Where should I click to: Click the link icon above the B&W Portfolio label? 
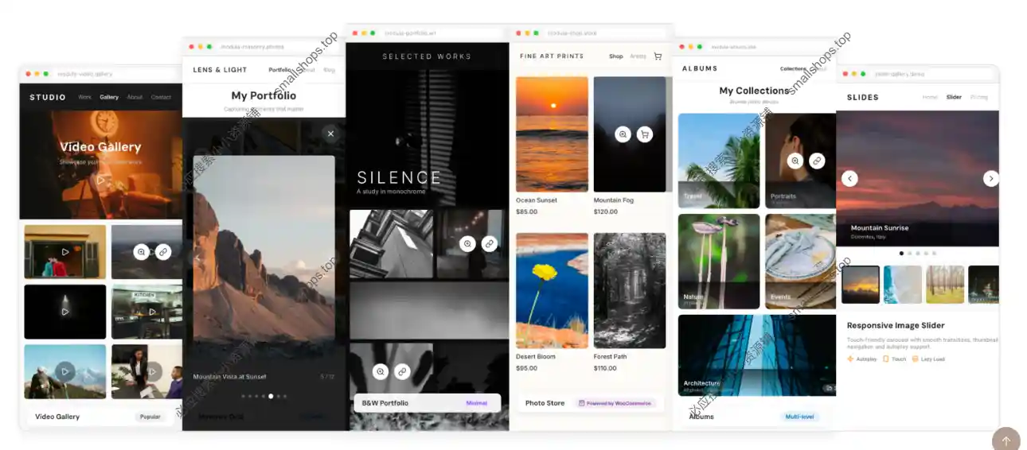point(403,371)
